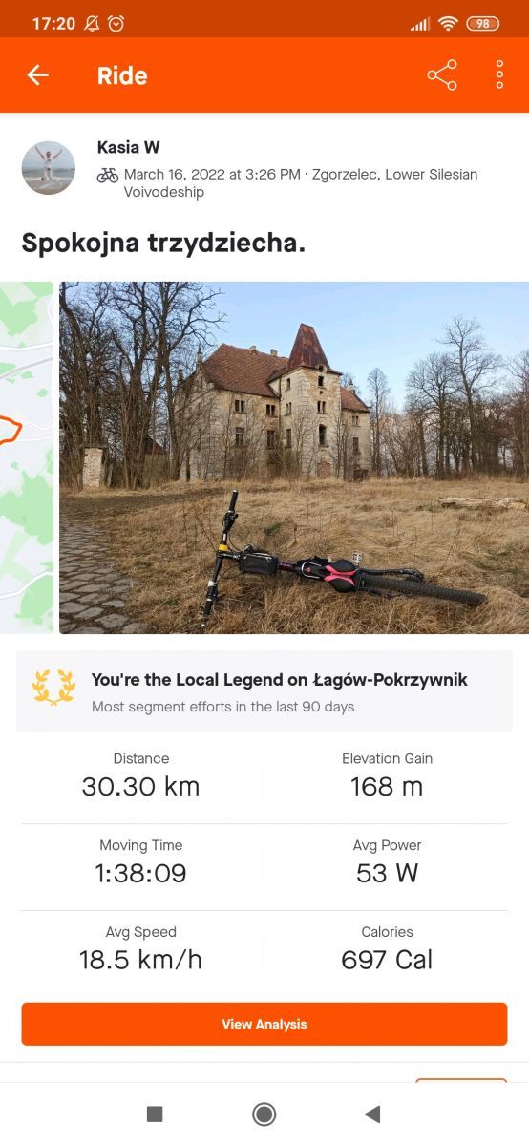Image resolution: width=529 pixels, height=1146 pixels.
Task: Tap the muted bell status icon
Action: pyautogui.click(x=92, y=23)
